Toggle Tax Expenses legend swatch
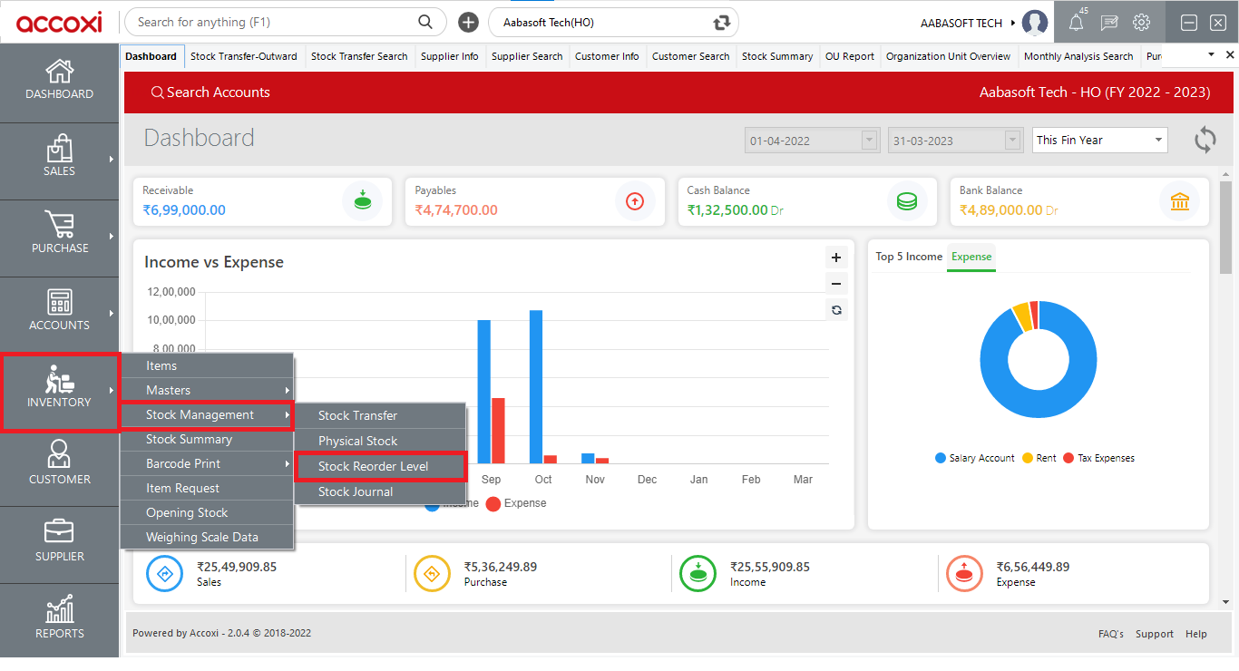 [x=1068, y=458]
